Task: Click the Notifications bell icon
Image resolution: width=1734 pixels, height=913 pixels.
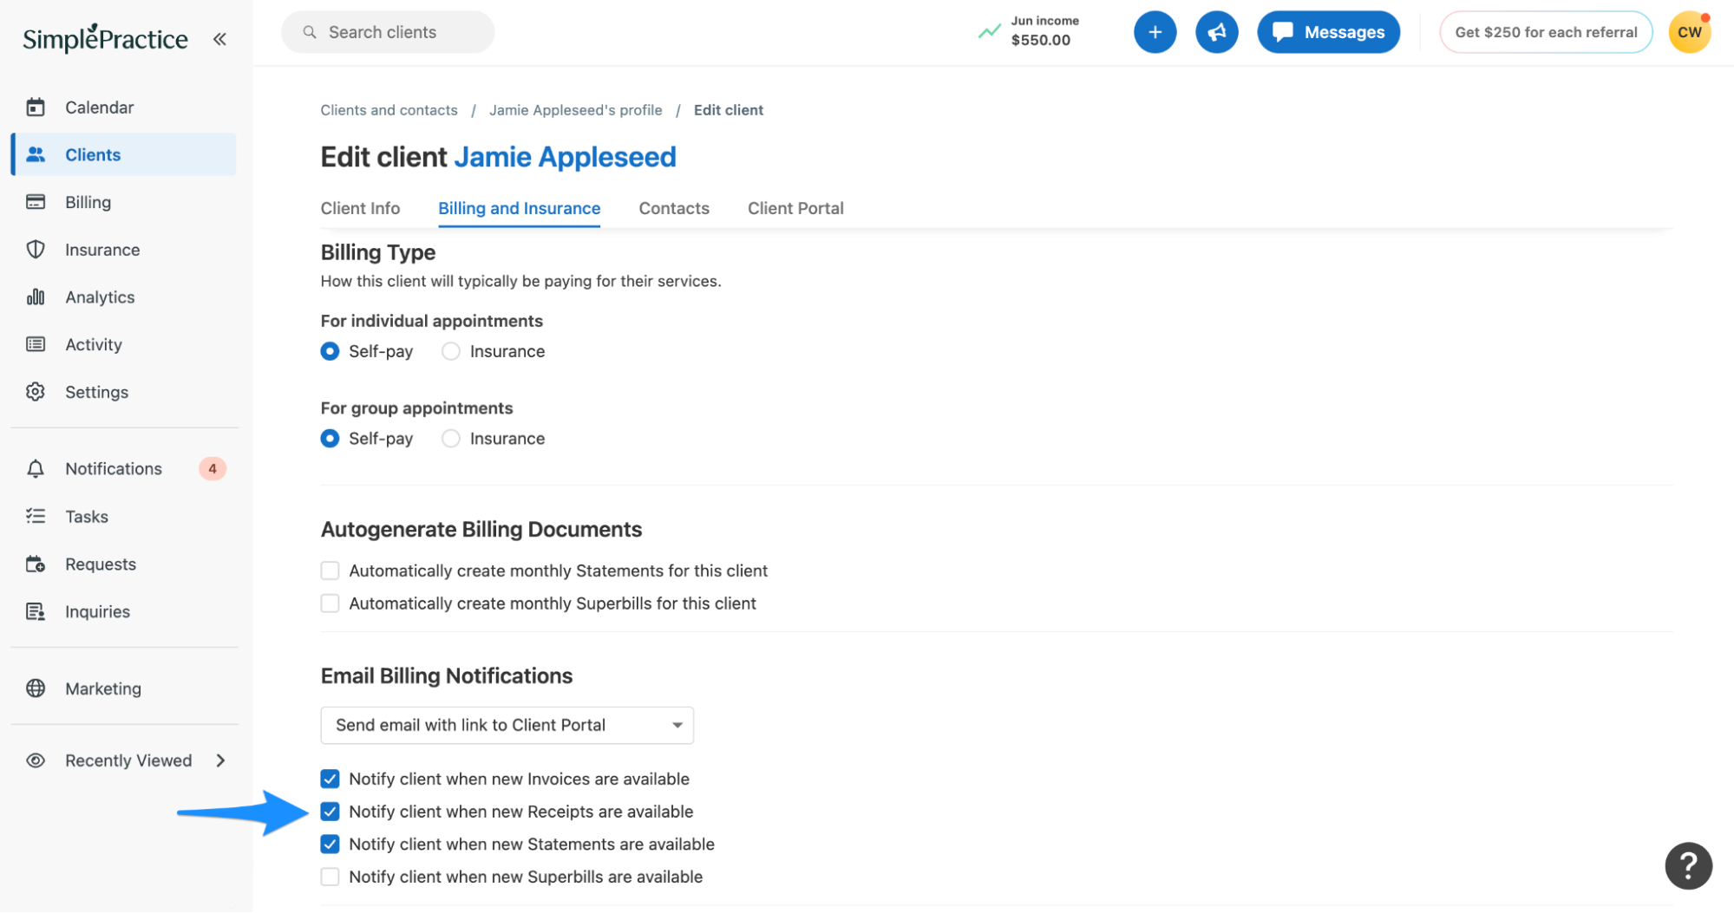Action: pyautogui.click(x=36, y=469)
